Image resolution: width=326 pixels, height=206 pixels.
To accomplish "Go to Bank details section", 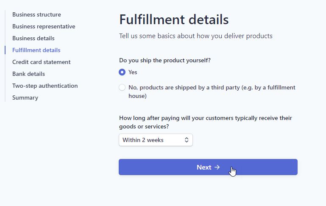I will (x=28, y=74).
